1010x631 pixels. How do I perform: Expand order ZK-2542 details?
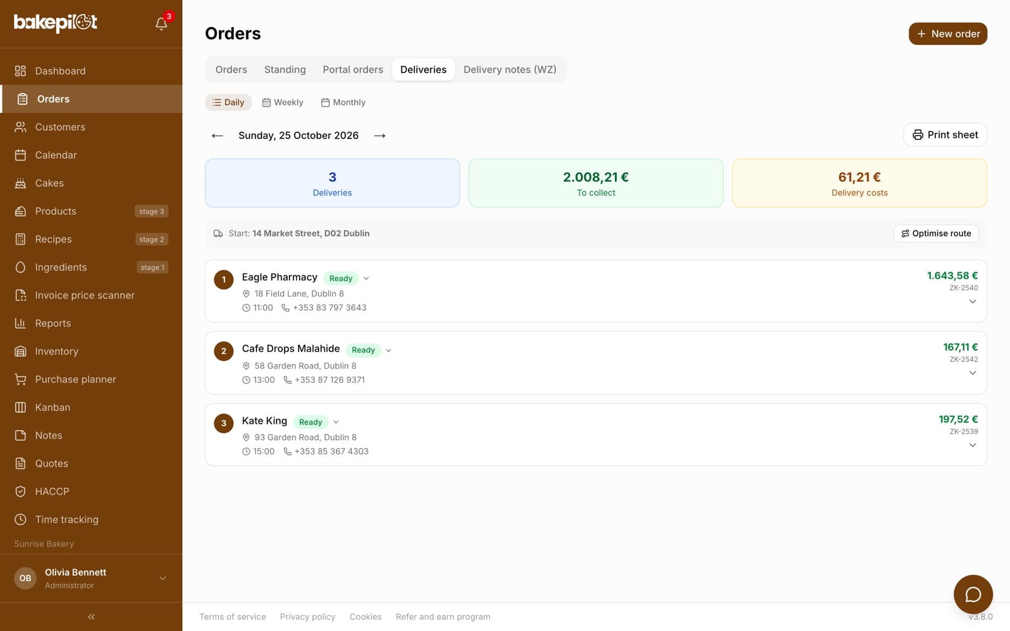click(x=972, y=373)
